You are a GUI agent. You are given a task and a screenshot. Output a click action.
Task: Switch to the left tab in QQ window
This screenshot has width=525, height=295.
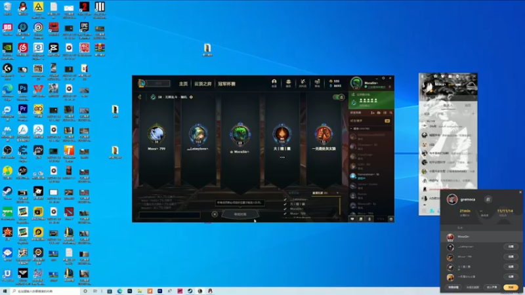[x=427, y=106]
